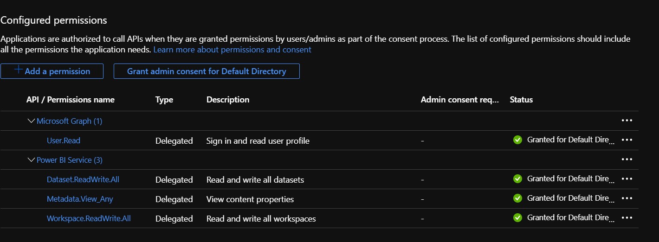
Task: Click Add a permission button
Action: [52, 71]
